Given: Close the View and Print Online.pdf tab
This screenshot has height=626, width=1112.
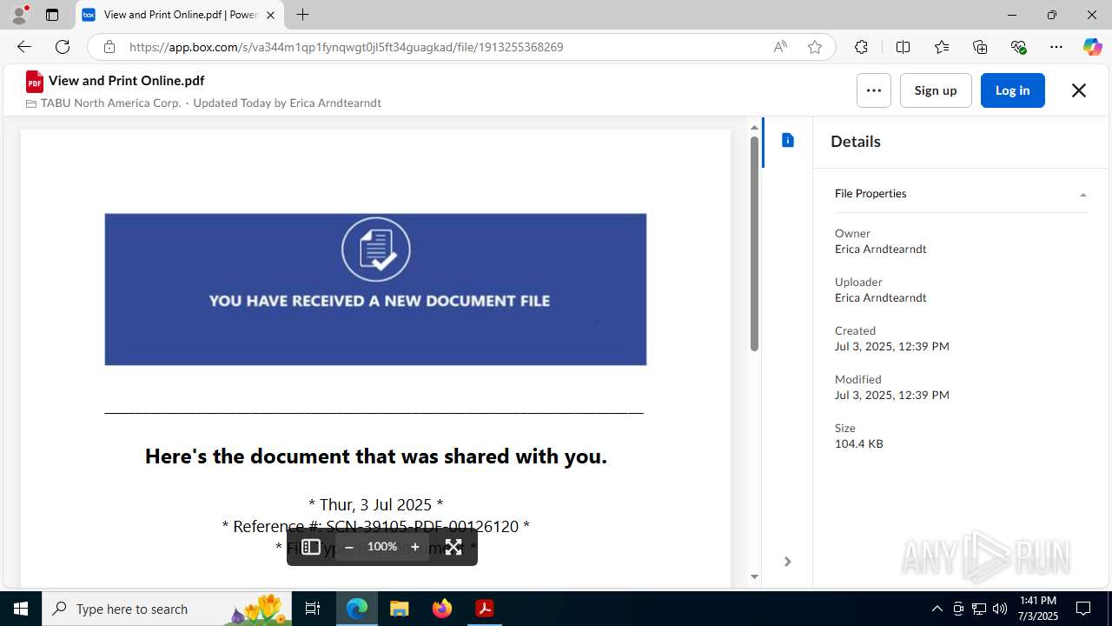Looking at the screenshot, I should tap(270, 15).
